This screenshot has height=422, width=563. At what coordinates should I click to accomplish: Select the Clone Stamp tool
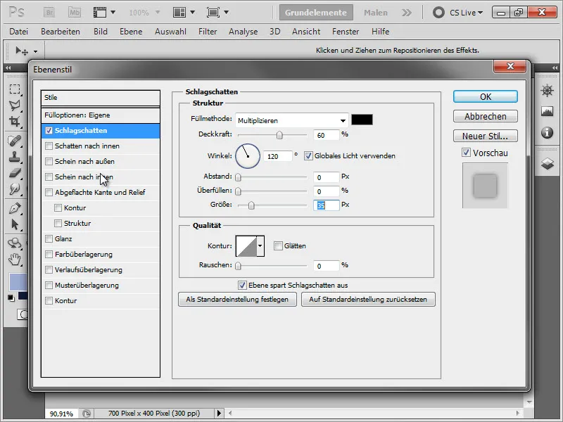pyautogui.click(x=15, y=157)
